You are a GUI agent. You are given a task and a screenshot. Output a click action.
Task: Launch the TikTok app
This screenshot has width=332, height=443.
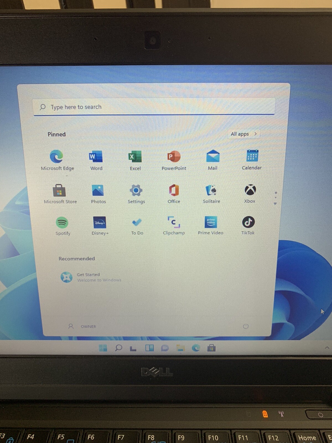(x=248, y=225)
